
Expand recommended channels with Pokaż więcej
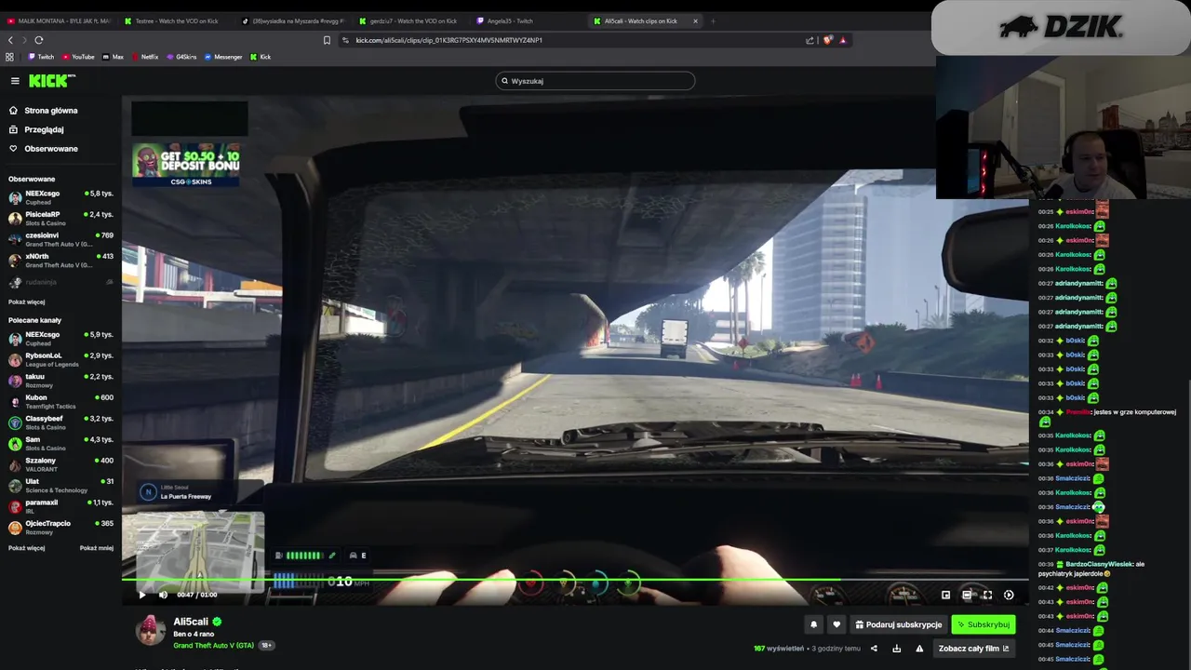point(27,548)
